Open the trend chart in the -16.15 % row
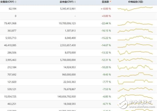The height and width of the screenshot is (111, 157). pos(135,31)
